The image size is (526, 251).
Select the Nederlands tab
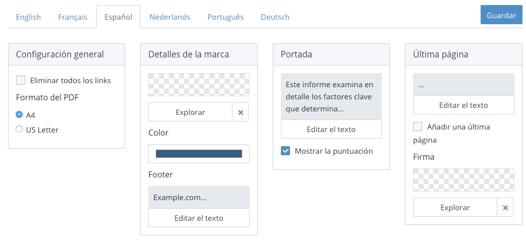[169, 17]
